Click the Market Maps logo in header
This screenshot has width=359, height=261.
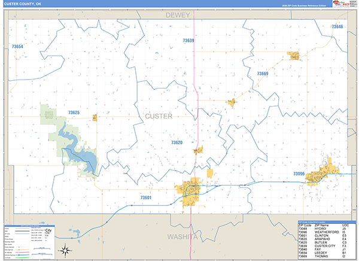tap(342, 4)
